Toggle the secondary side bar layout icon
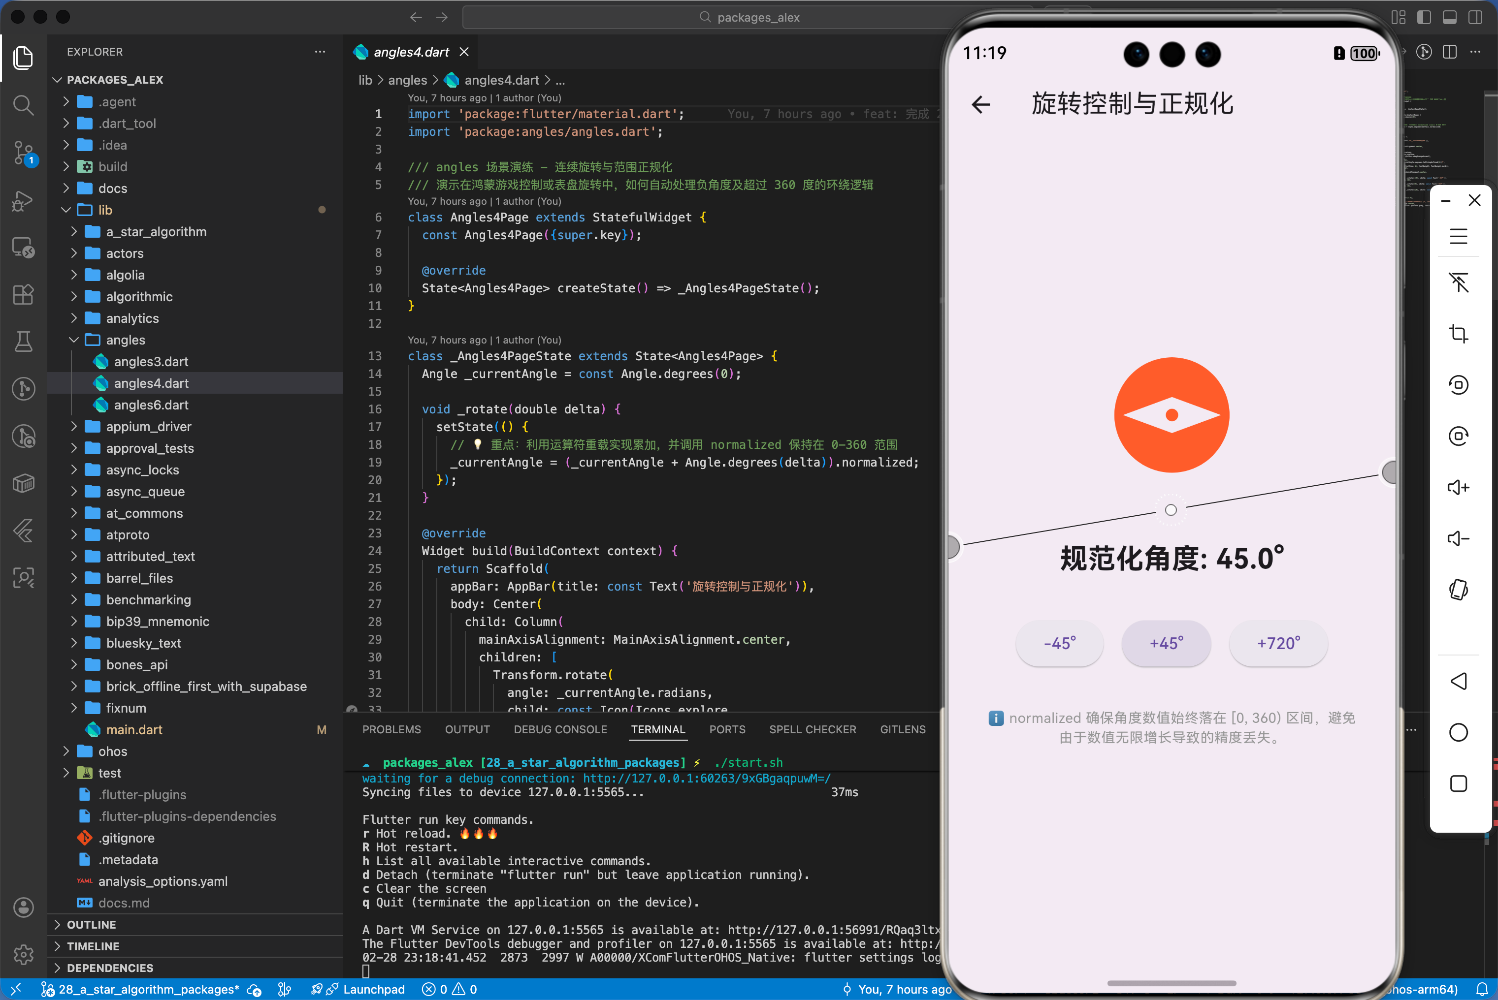Image resolution: width=1498 pixels, height=1000 pixels. tap(1475, 17)
